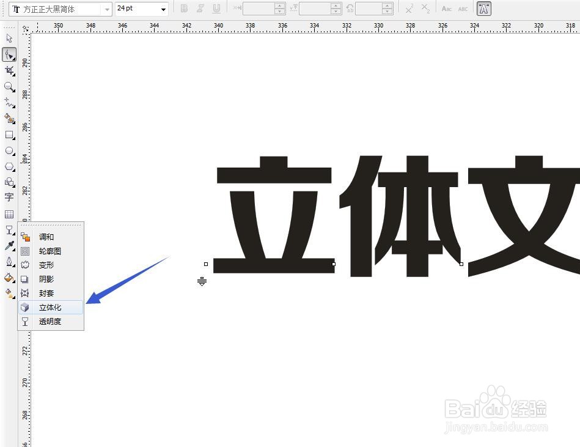Click the ruler origin corner icon

coord(25,29)
